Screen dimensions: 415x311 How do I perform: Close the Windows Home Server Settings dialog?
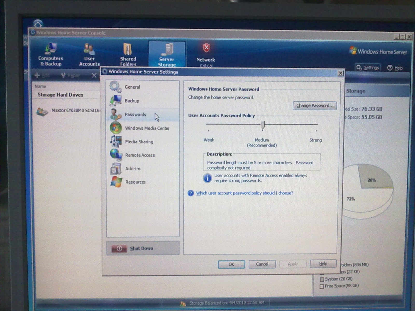pos(341,73)
